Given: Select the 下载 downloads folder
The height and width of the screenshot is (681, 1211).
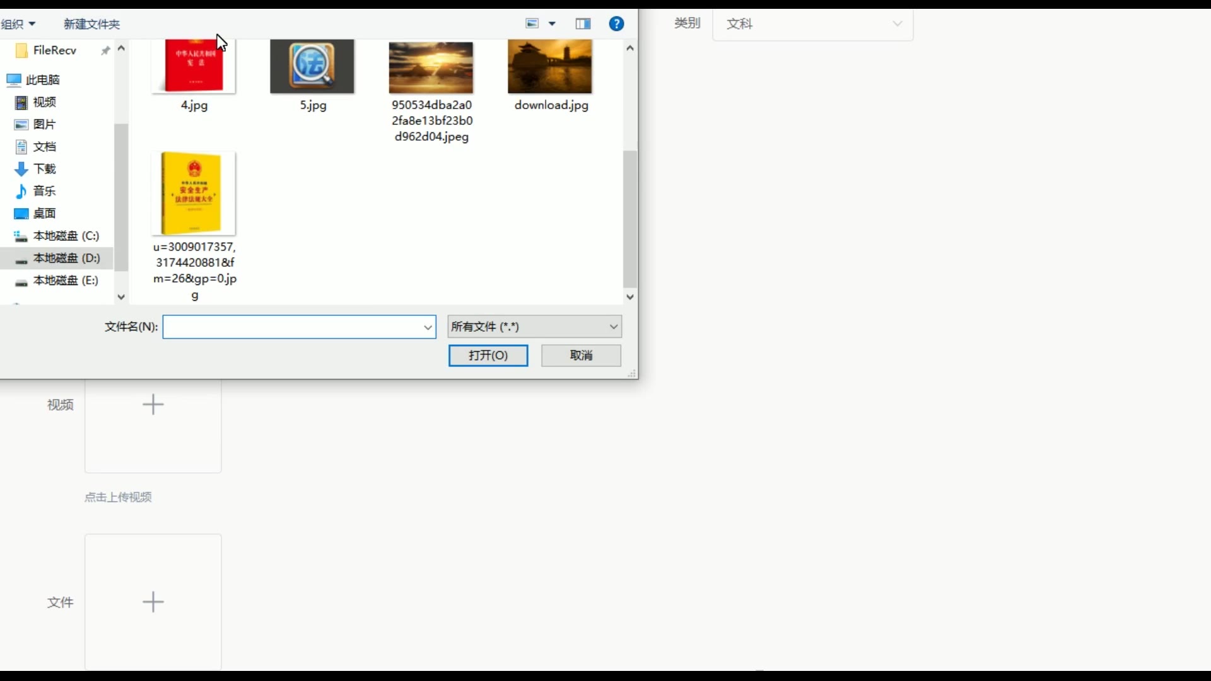Looking at the screenshot, I should [x=44, y=169].
